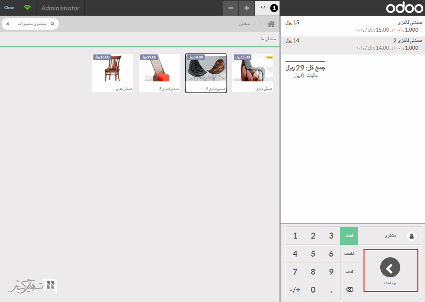Select the first order line priced 15 ریال

[x=353, y=26]
